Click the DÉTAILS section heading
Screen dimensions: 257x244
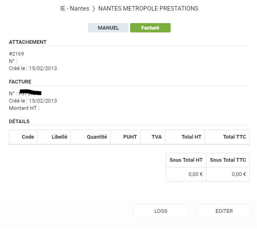(19, 122)
